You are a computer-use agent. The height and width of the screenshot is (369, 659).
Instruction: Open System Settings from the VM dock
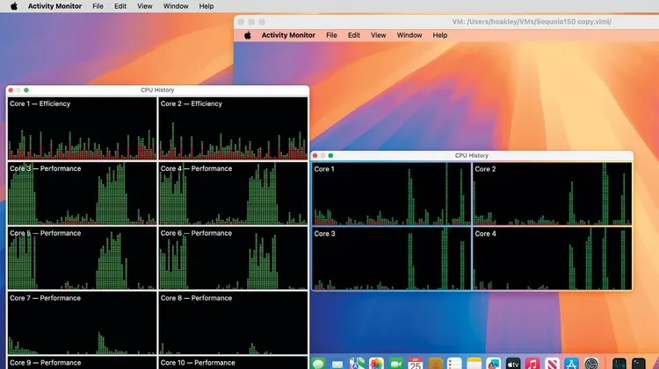591,364
